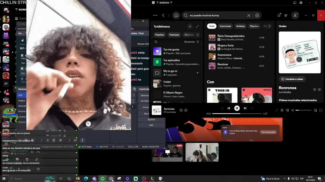
Task: Seek on Spotify song progress bar
Action: coord(236,114)
